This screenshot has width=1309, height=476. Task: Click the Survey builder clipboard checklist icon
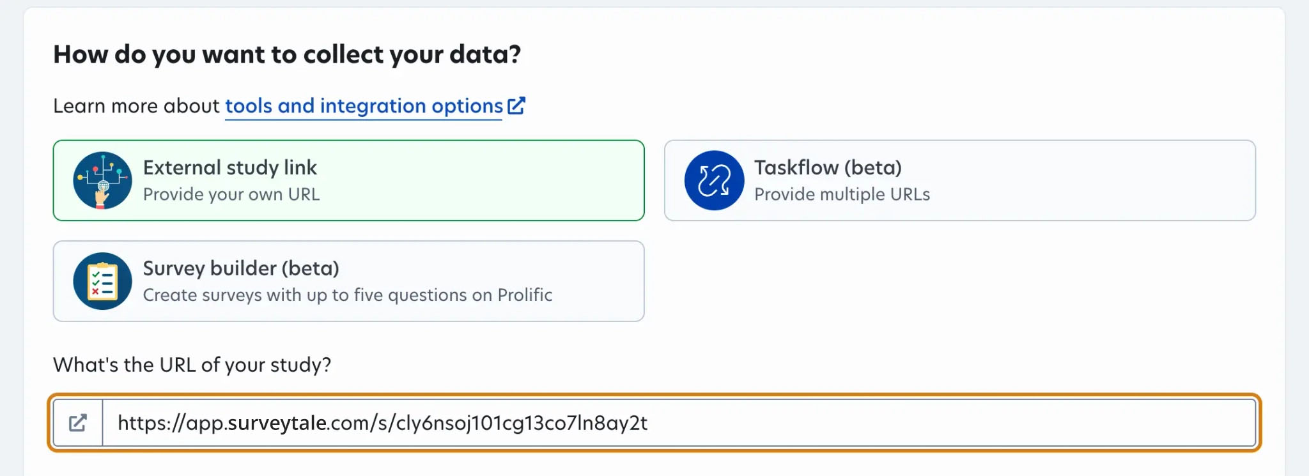[102, 281]
